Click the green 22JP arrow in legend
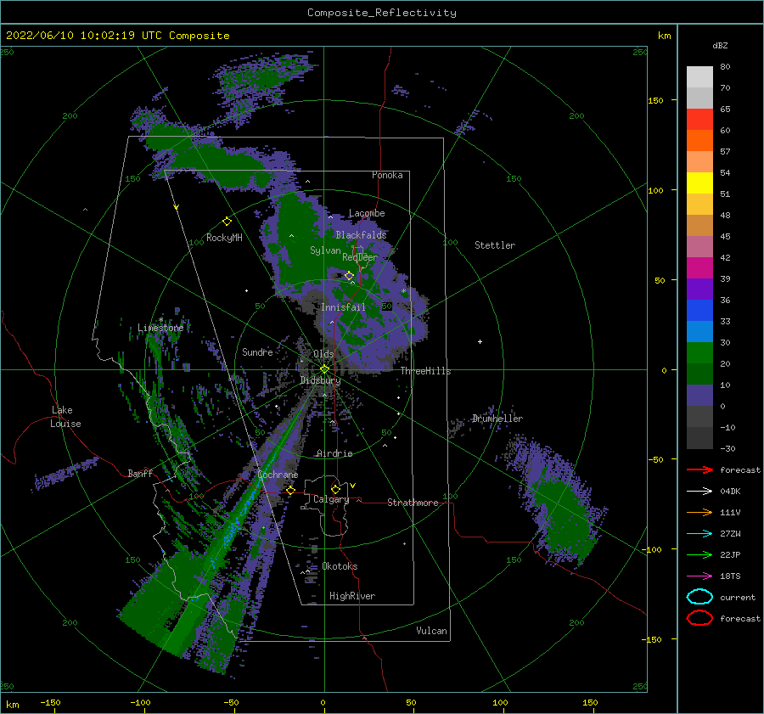This screenshot has height=714, width=764. (x=699, y=554)
